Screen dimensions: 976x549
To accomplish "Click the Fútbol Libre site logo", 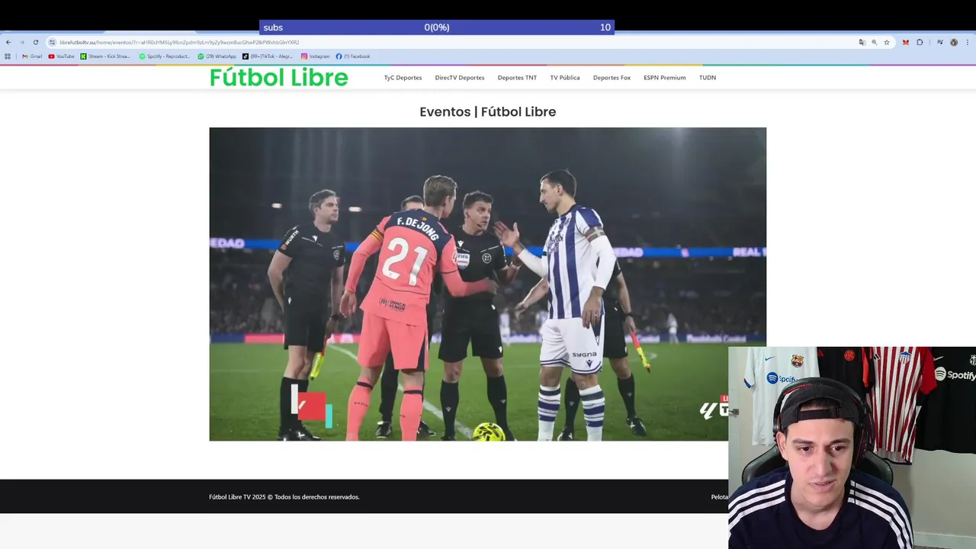I will (279, 77).
